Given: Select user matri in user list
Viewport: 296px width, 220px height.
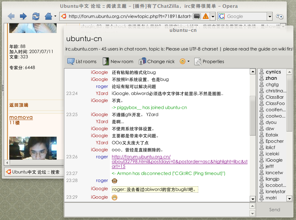Looking at the screenshot, I should click(273, 198).
